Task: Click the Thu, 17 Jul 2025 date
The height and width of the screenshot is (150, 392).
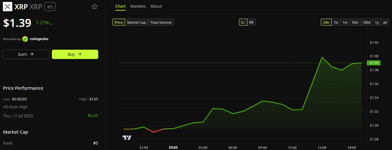Action: tap(18, 116)
